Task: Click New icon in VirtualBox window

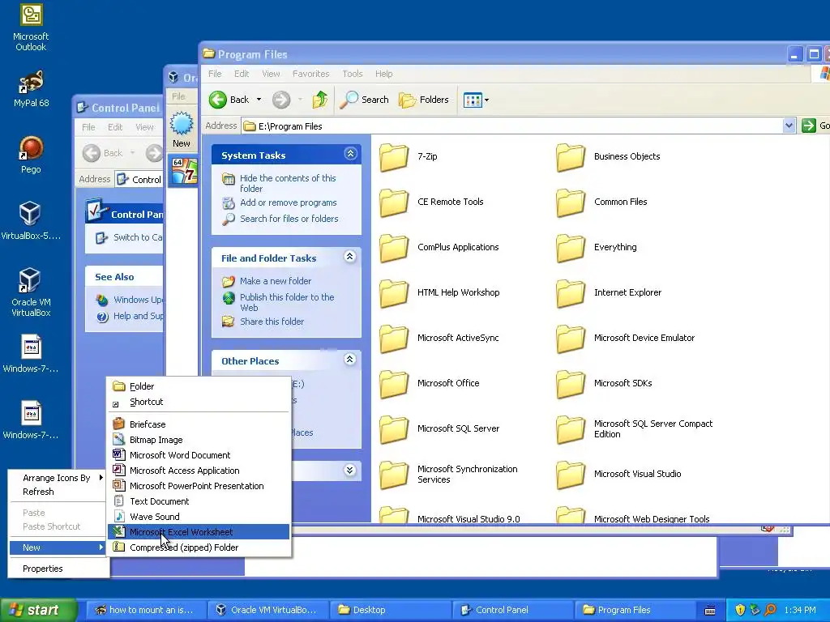Action: [x=182, y=129]
